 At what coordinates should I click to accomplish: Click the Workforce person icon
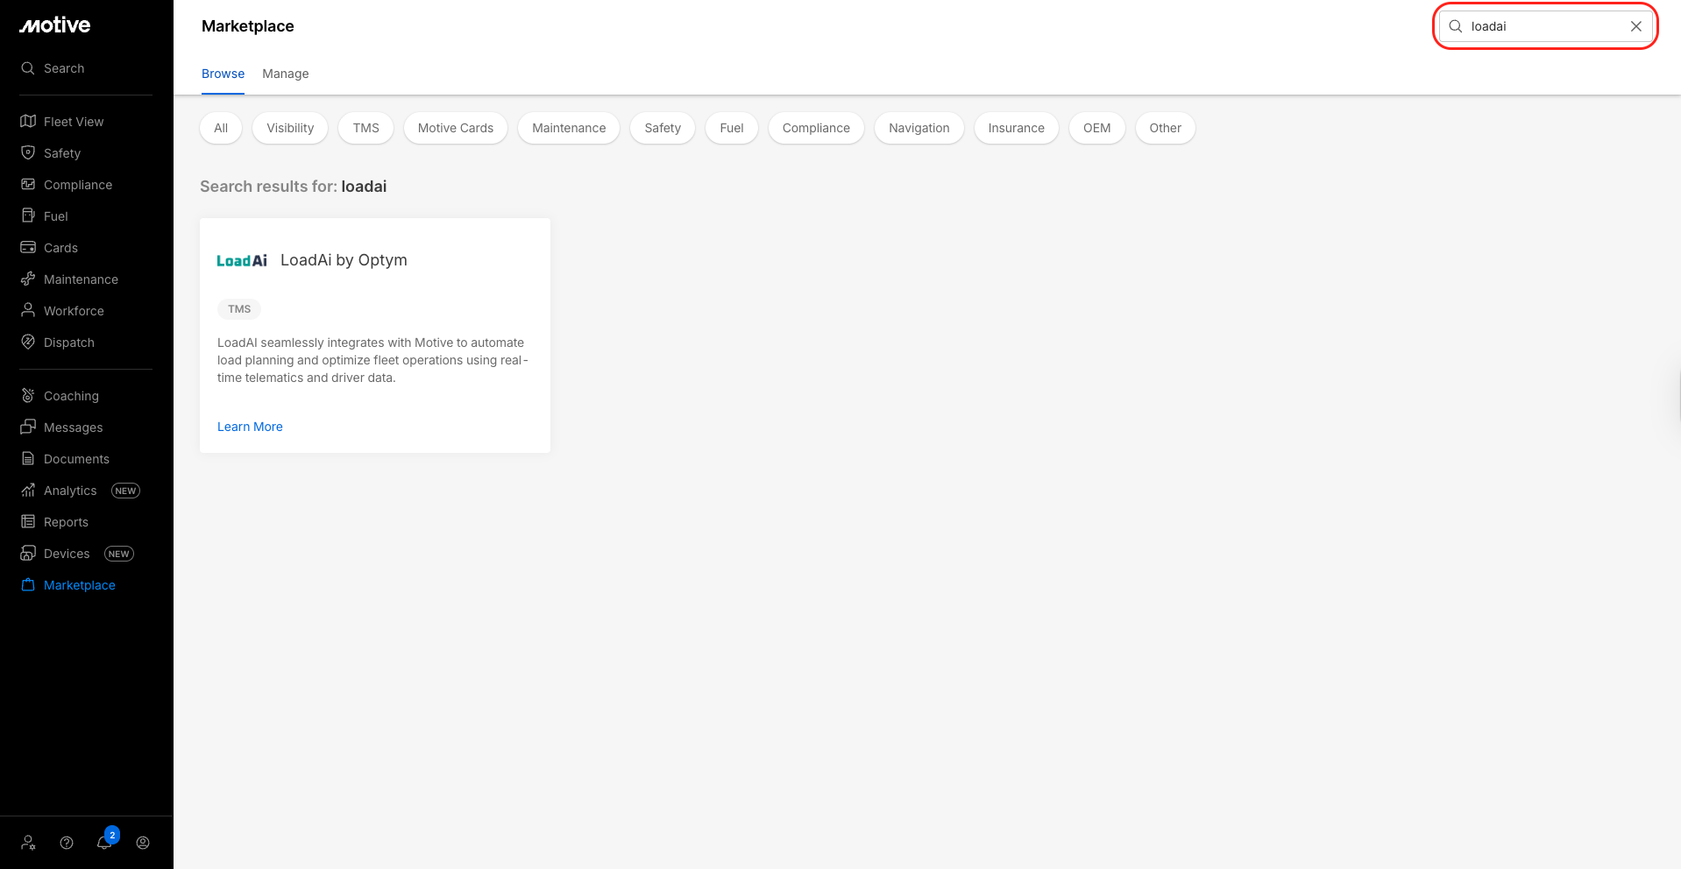coord(28,311)
